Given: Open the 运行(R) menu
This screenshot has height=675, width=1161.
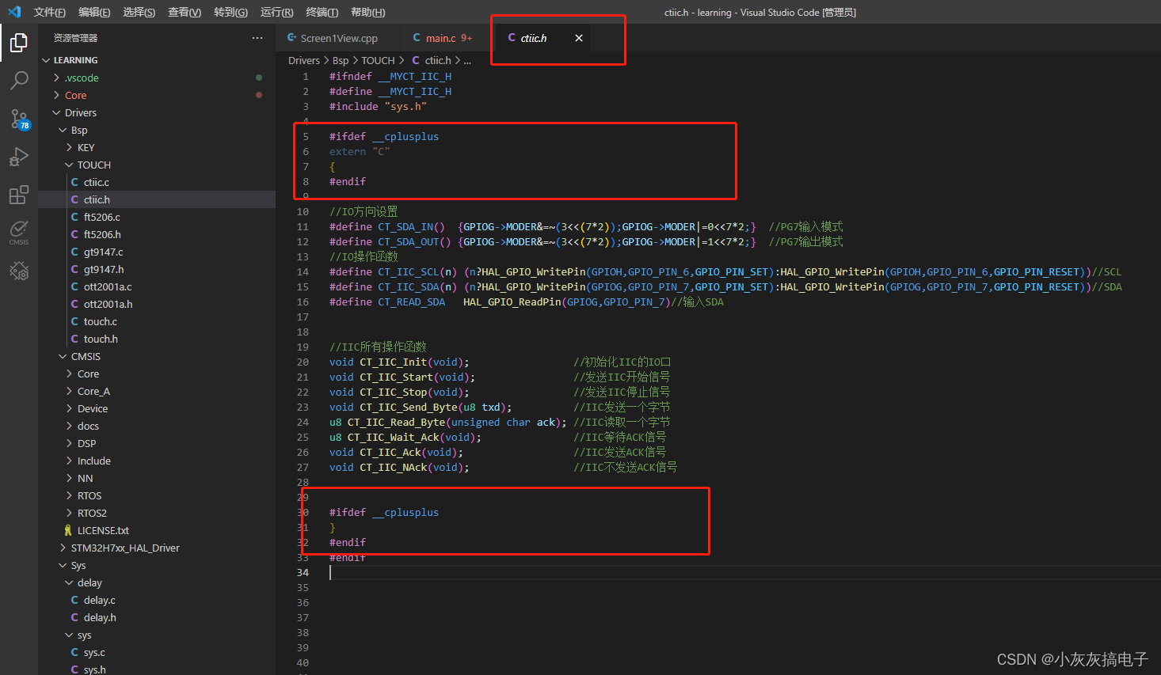Looking at the screenshot, I should tap(276, 12).
